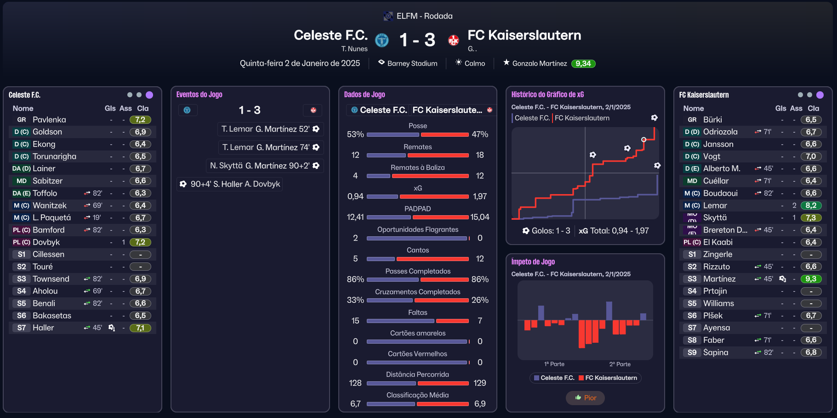
Task: Select middle grey dot in FC Kaiserslautern panel
Action: pyautogui.click(x=809, y=95)
